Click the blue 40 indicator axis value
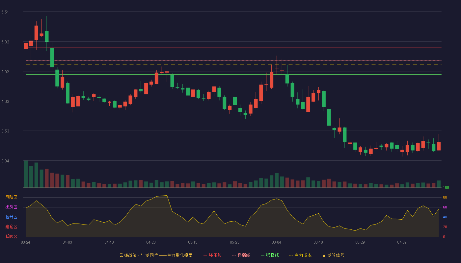This screenshot has width=461, height=263. (x=445, y=217)
